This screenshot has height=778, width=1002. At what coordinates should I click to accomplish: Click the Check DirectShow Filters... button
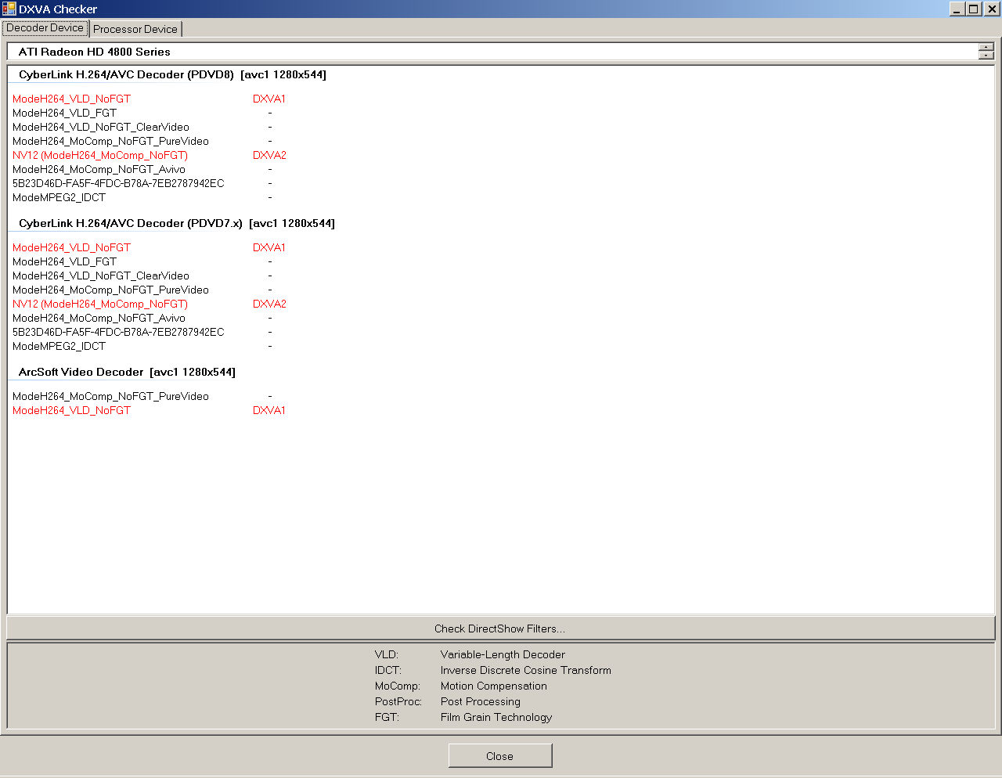(x=500, y=629)
